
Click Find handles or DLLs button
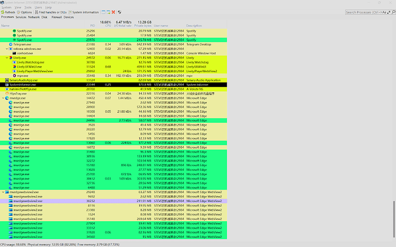click(x=51, y=12)
